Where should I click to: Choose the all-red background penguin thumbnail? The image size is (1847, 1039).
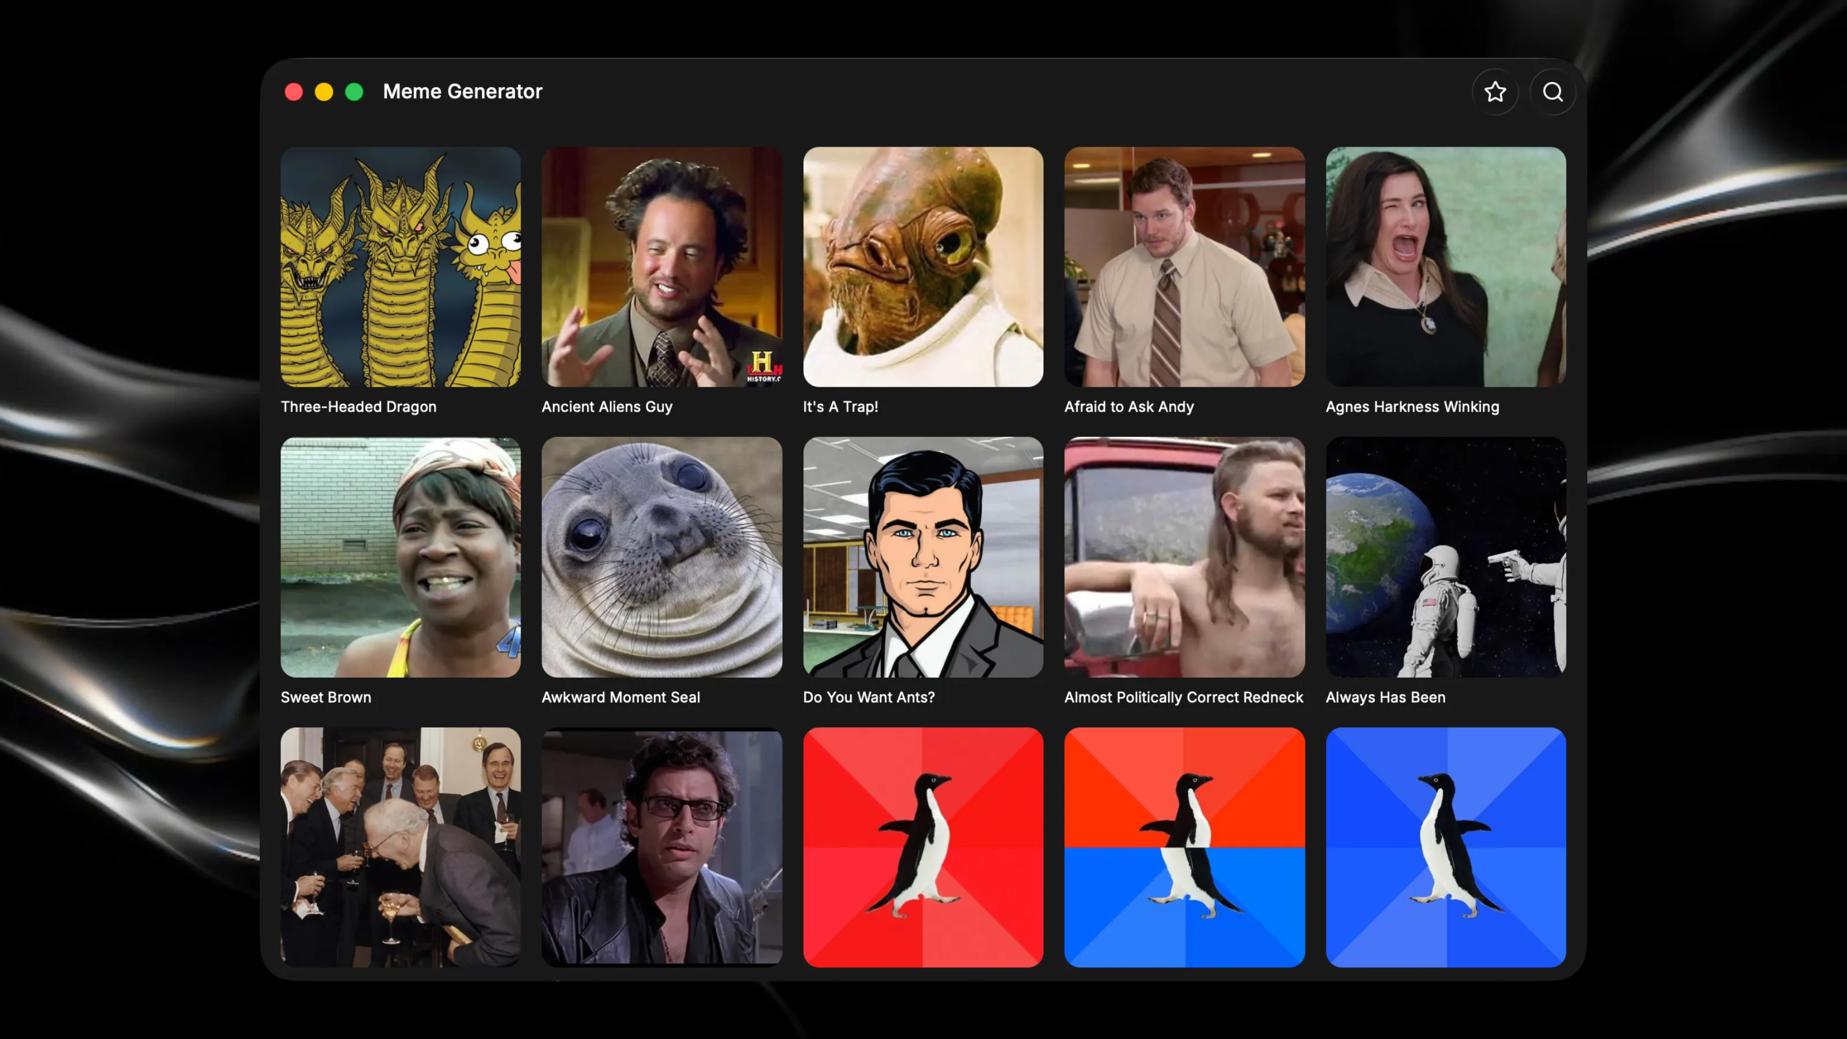click(x=923, y=847)
